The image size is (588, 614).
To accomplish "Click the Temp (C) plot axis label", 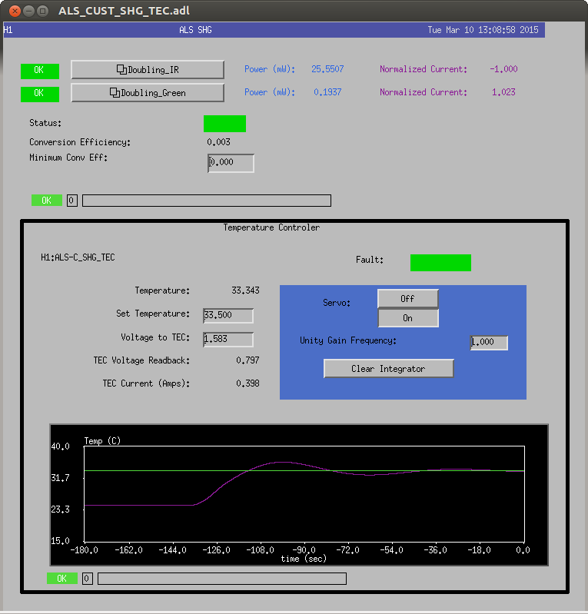I will coord(102,441).
